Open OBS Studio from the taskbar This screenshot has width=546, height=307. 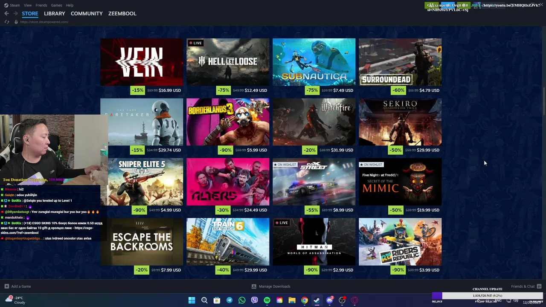pyautogui.click(x=342, y=300)
